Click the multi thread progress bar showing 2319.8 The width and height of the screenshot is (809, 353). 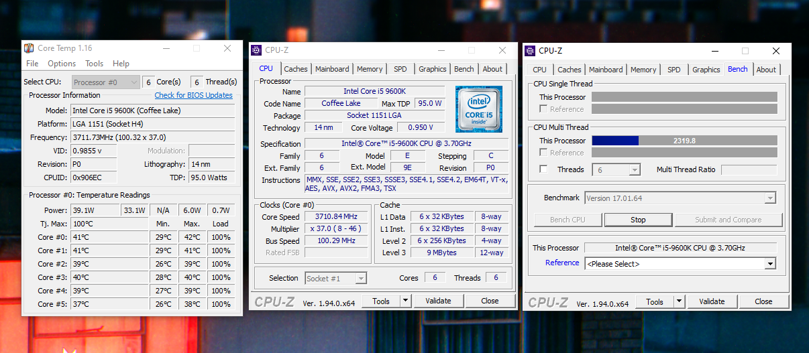[x=684, y=141]
